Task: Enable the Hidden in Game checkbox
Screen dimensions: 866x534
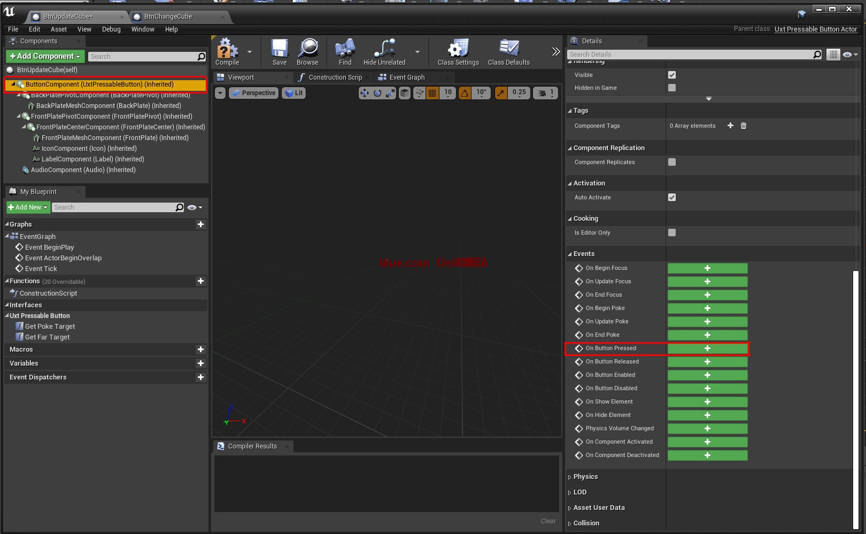Action: click(672, 88)
